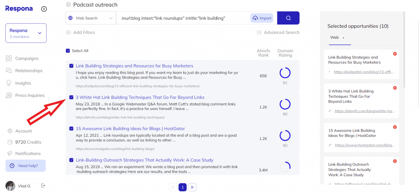Remove 3 White Hat Link Building selected opportunity
Screen dimensions: 419x195
(395, 88)
